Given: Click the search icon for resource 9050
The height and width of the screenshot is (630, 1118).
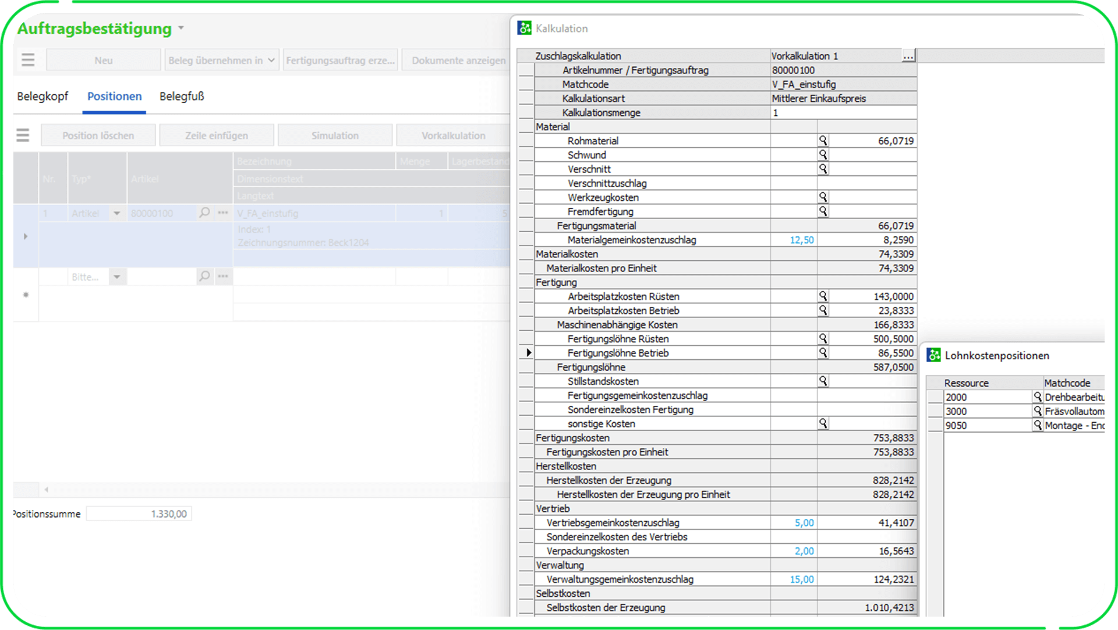Looking at the screenshot, I should tap(1037, 425).
